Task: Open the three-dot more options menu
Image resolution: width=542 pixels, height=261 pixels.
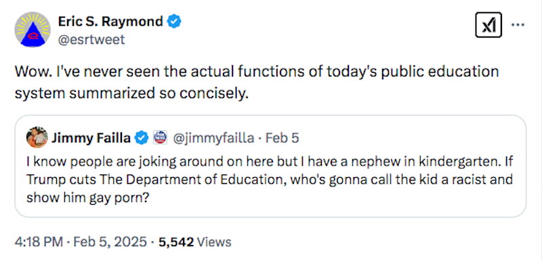Action: click(518, 25)
